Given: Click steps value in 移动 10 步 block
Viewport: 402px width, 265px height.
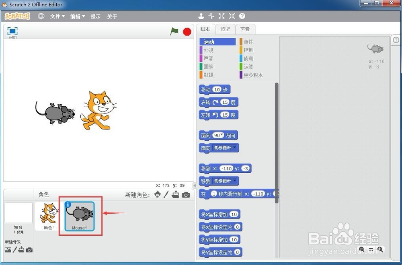Looking at the screenshot, I should pos(217,89).
